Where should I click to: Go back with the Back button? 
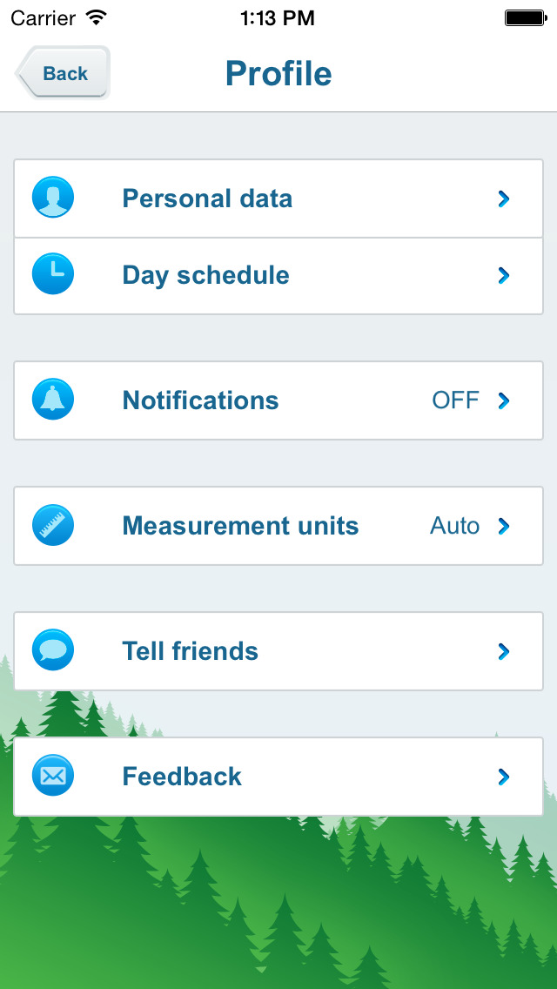click(x=63, y=73)
